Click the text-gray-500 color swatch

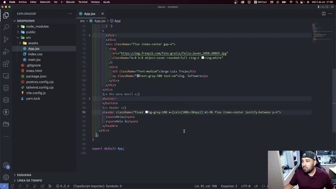[138, 76]
